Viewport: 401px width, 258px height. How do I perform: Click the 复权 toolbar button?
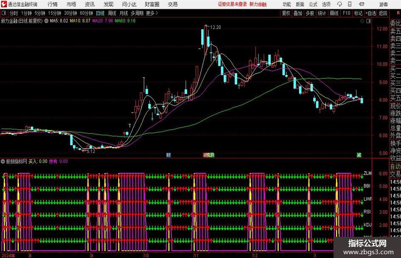point(286,13)
